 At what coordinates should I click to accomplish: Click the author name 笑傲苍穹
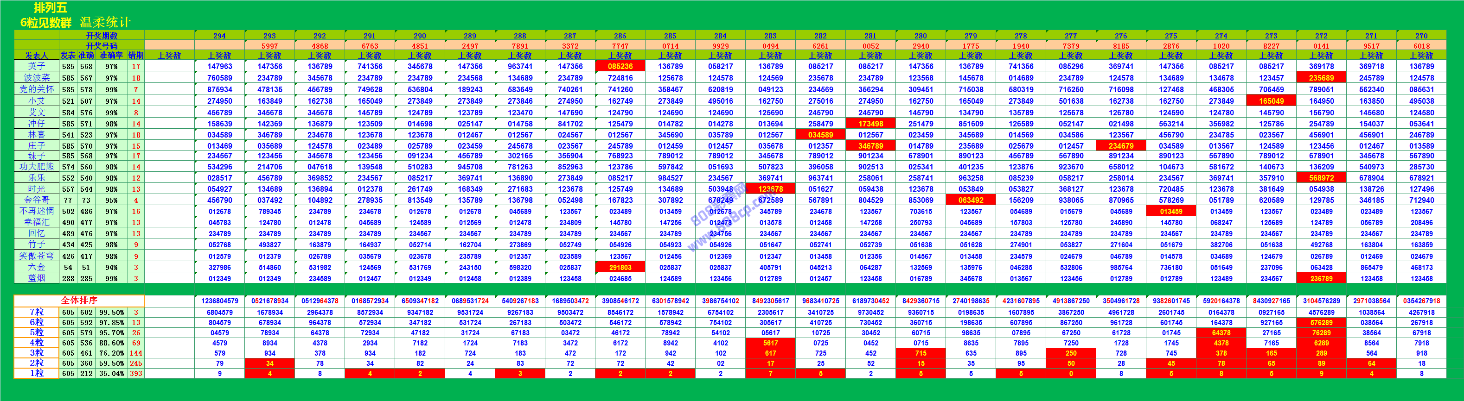pos(36,256)
